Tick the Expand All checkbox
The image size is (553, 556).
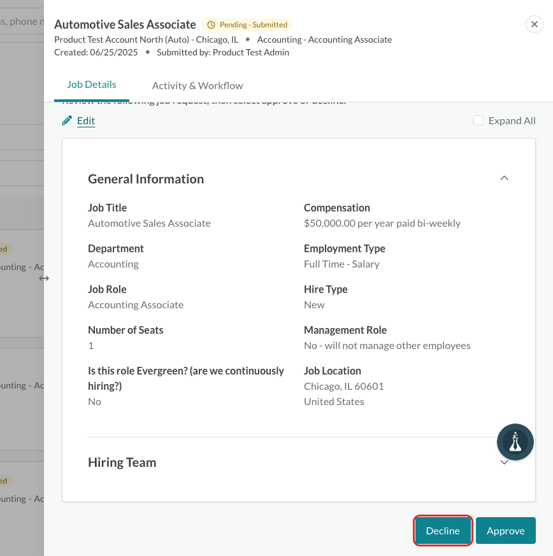[478, 120]
